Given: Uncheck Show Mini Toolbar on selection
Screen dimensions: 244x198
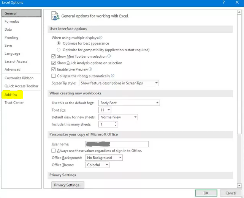Looking at the screenshot, I should [53, 57].
